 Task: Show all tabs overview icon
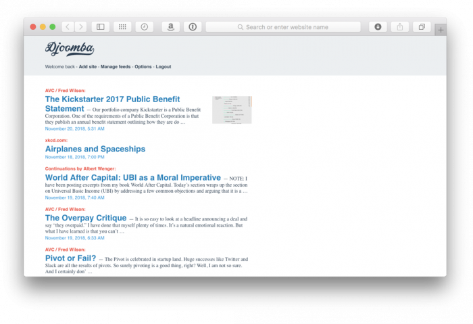pos(422,27)
